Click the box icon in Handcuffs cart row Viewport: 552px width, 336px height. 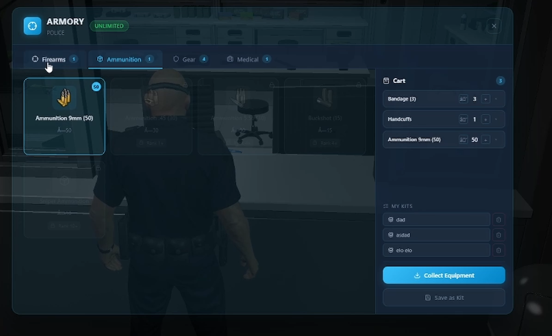coord(463,120)
